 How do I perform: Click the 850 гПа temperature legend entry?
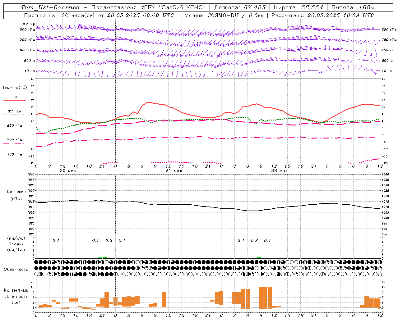point(15,126)
